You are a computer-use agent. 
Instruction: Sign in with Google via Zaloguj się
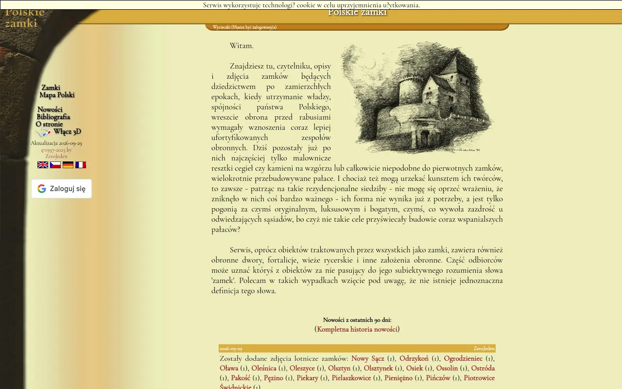[62, 189]
